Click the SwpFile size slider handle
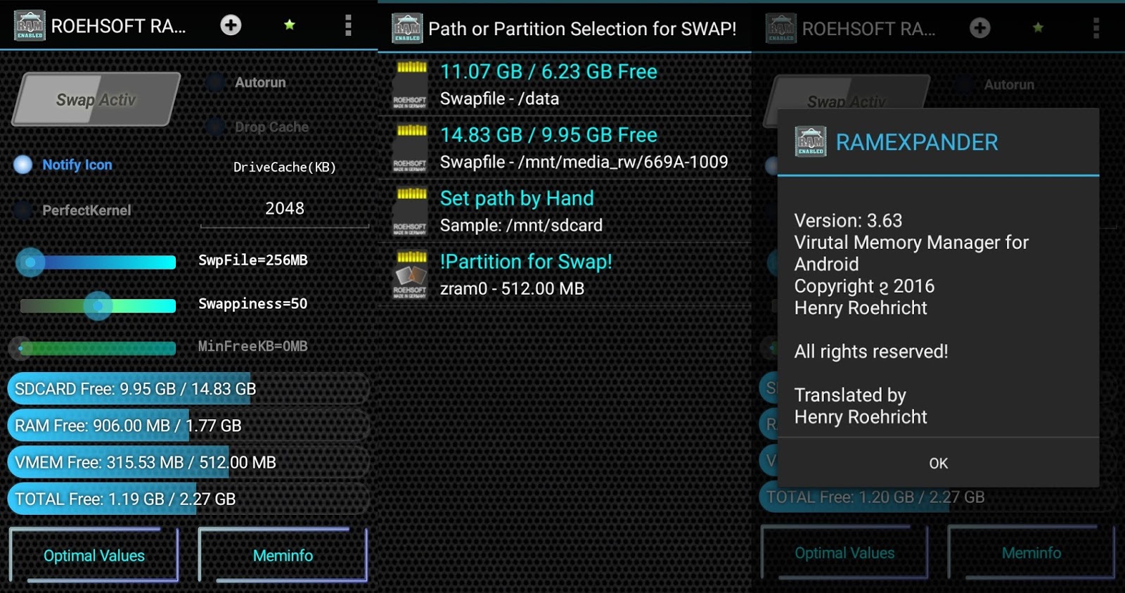Viewport: 1125px width, 593px height. point(30,262)
